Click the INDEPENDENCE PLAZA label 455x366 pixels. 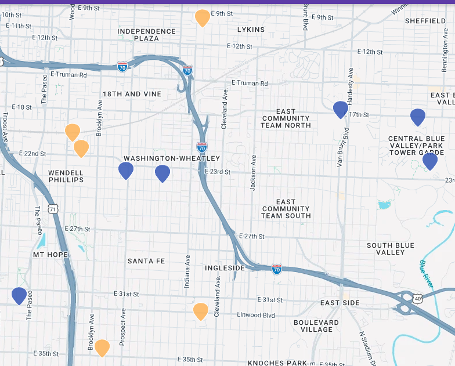pos(146,35)
